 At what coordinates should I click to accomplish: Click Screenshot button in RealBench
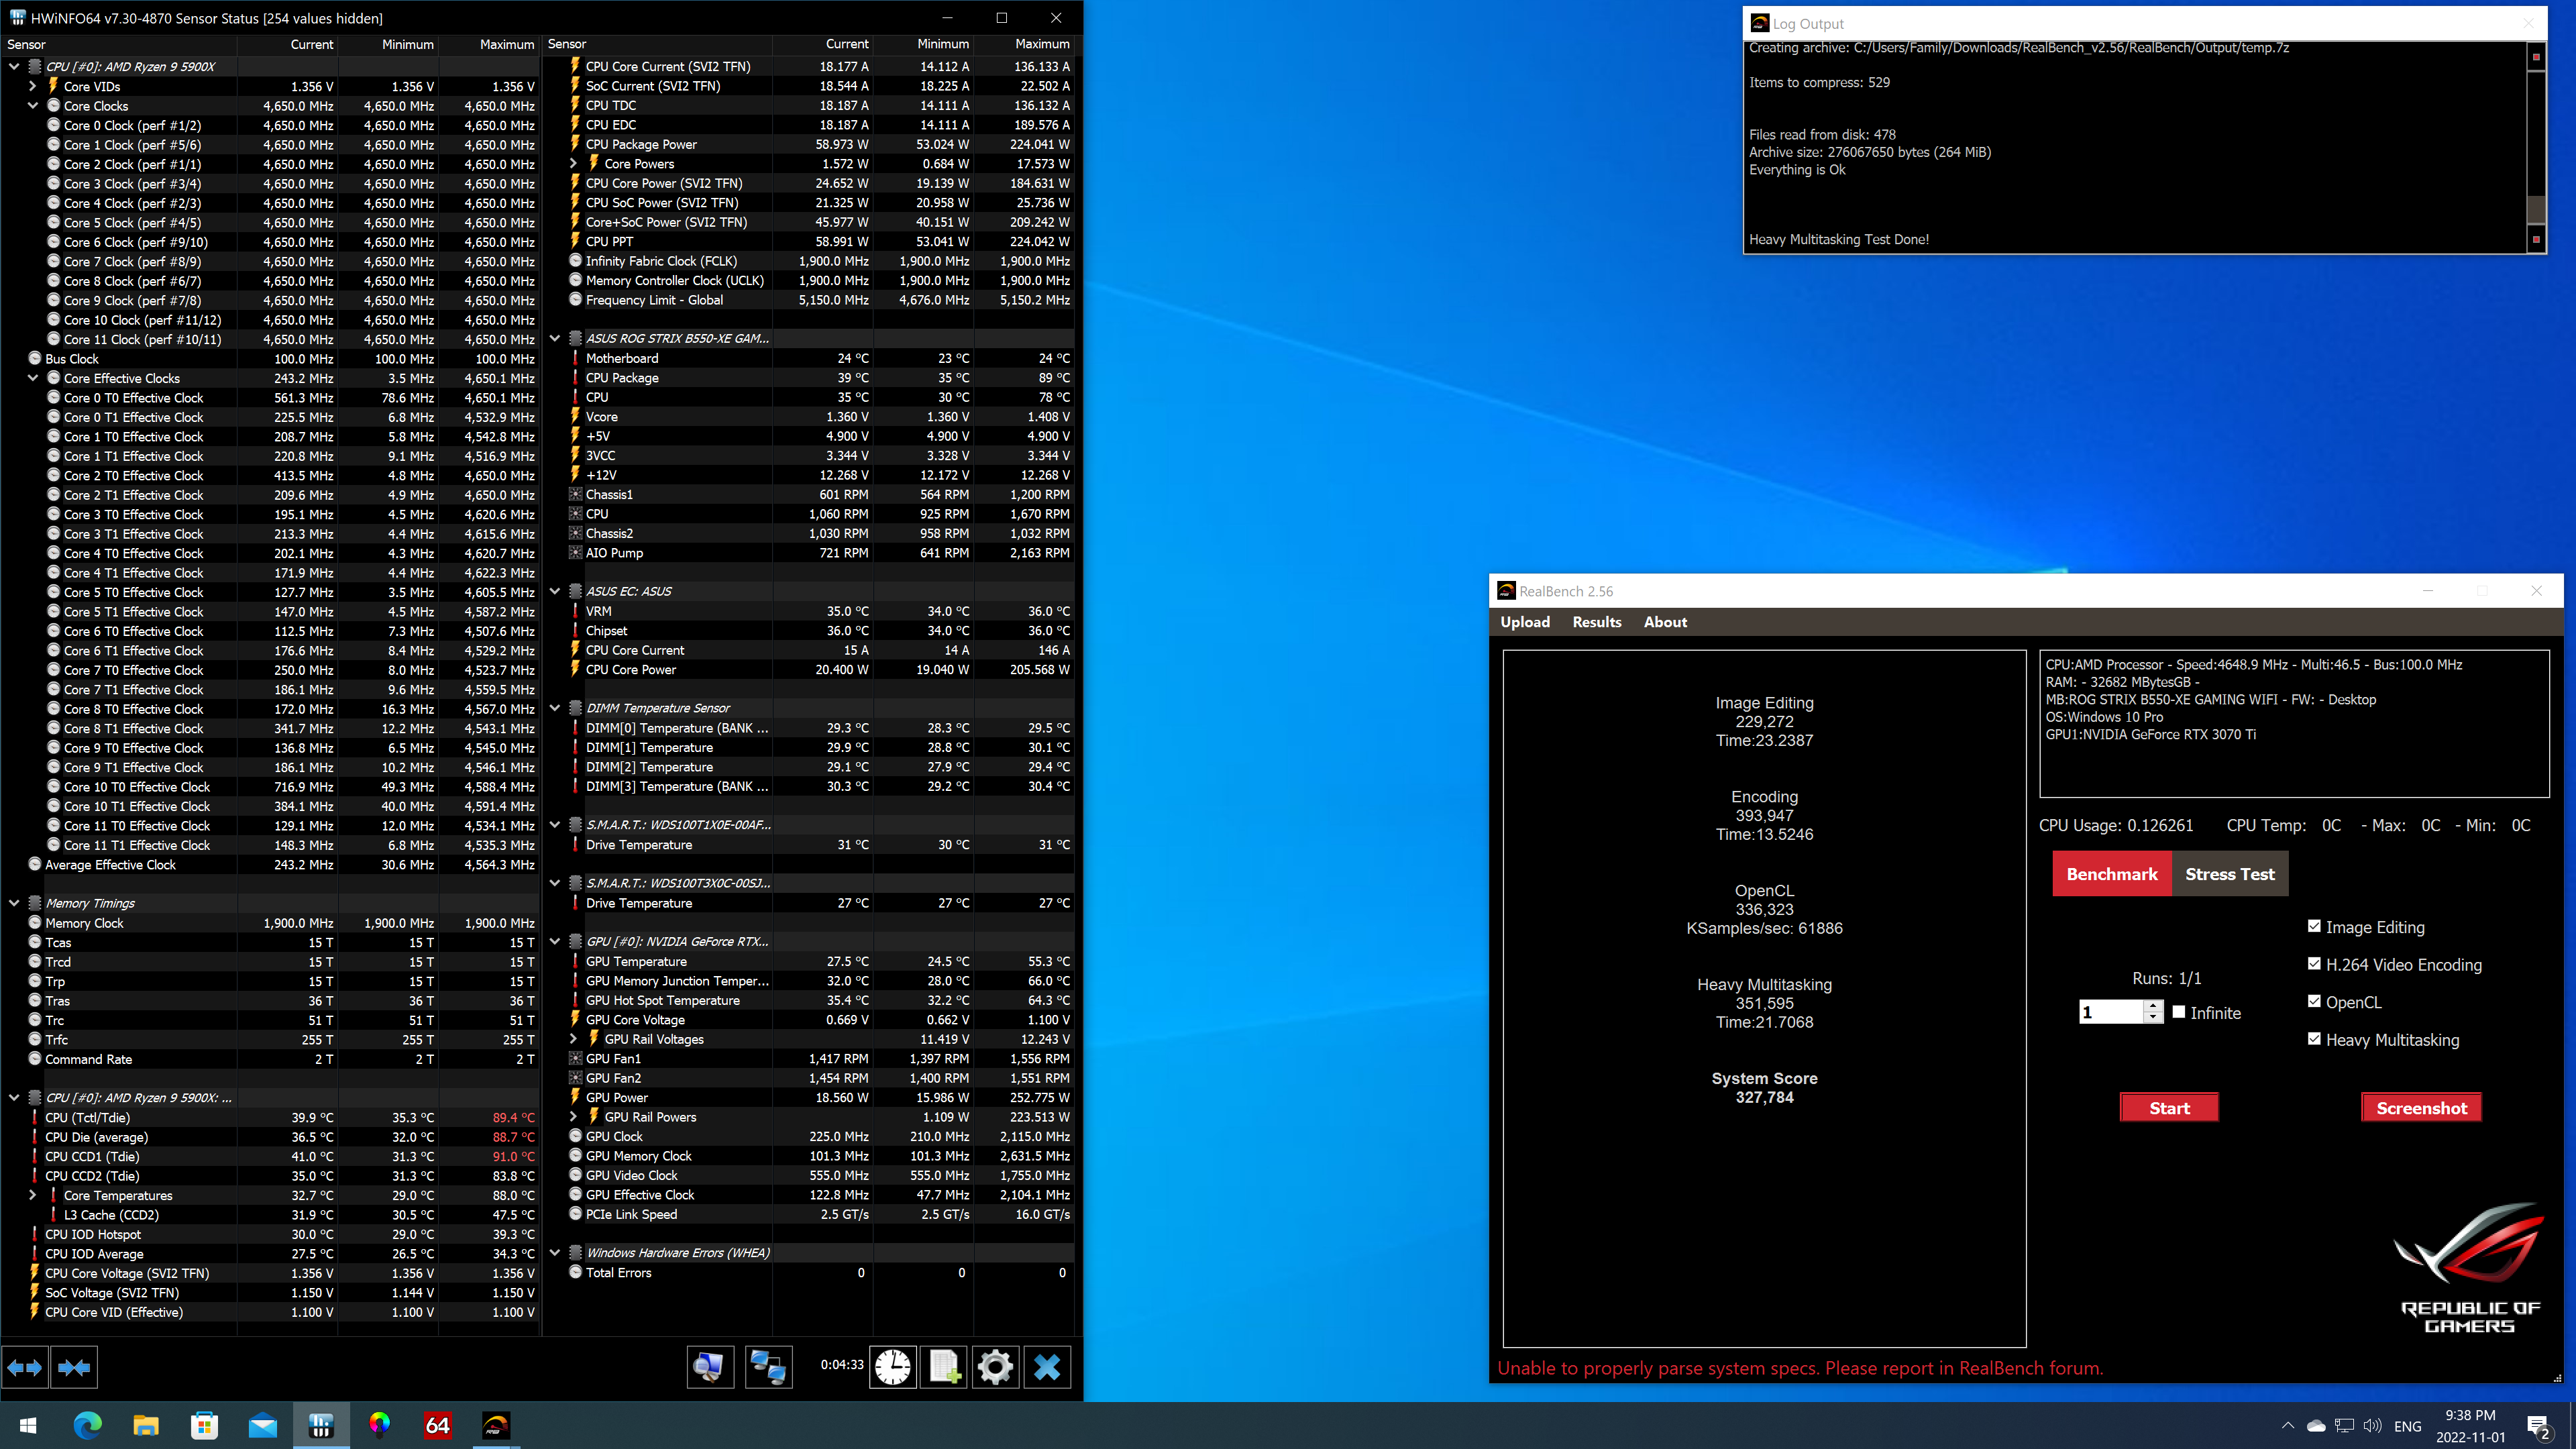[2421, 1108]
